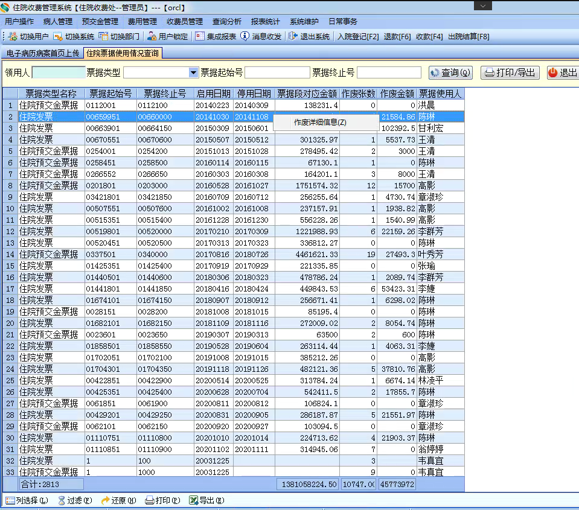The image size is (579, 510).
Task: Focus the 票据终止号 input field
Action: click(389, 72)
